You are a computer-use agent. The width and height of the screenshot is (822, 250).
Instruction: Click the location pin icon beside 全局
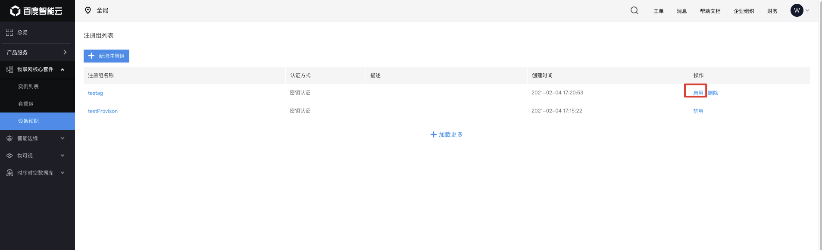[88, 10]
